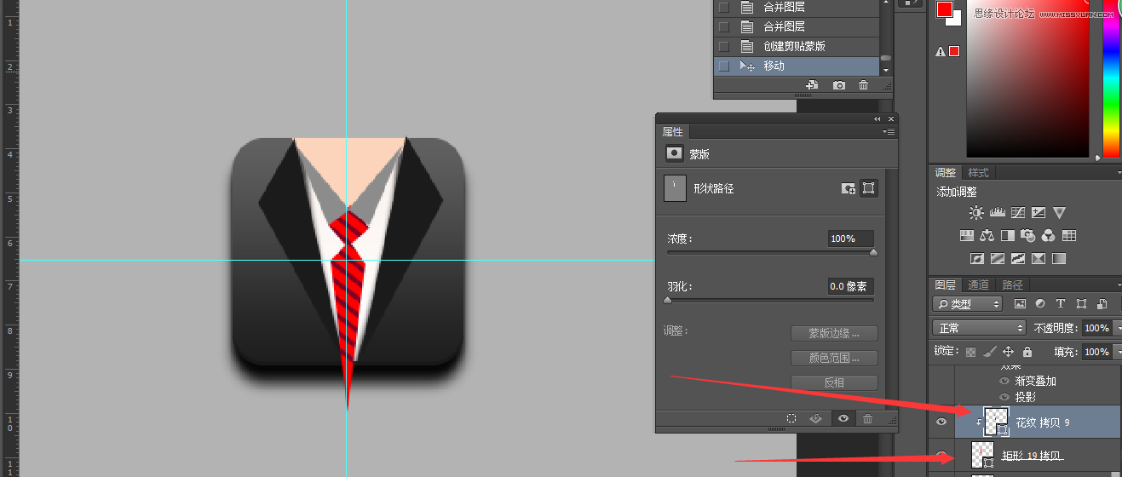
Task: Switch to the 样式 tab
Action: (x=978, y=173)
